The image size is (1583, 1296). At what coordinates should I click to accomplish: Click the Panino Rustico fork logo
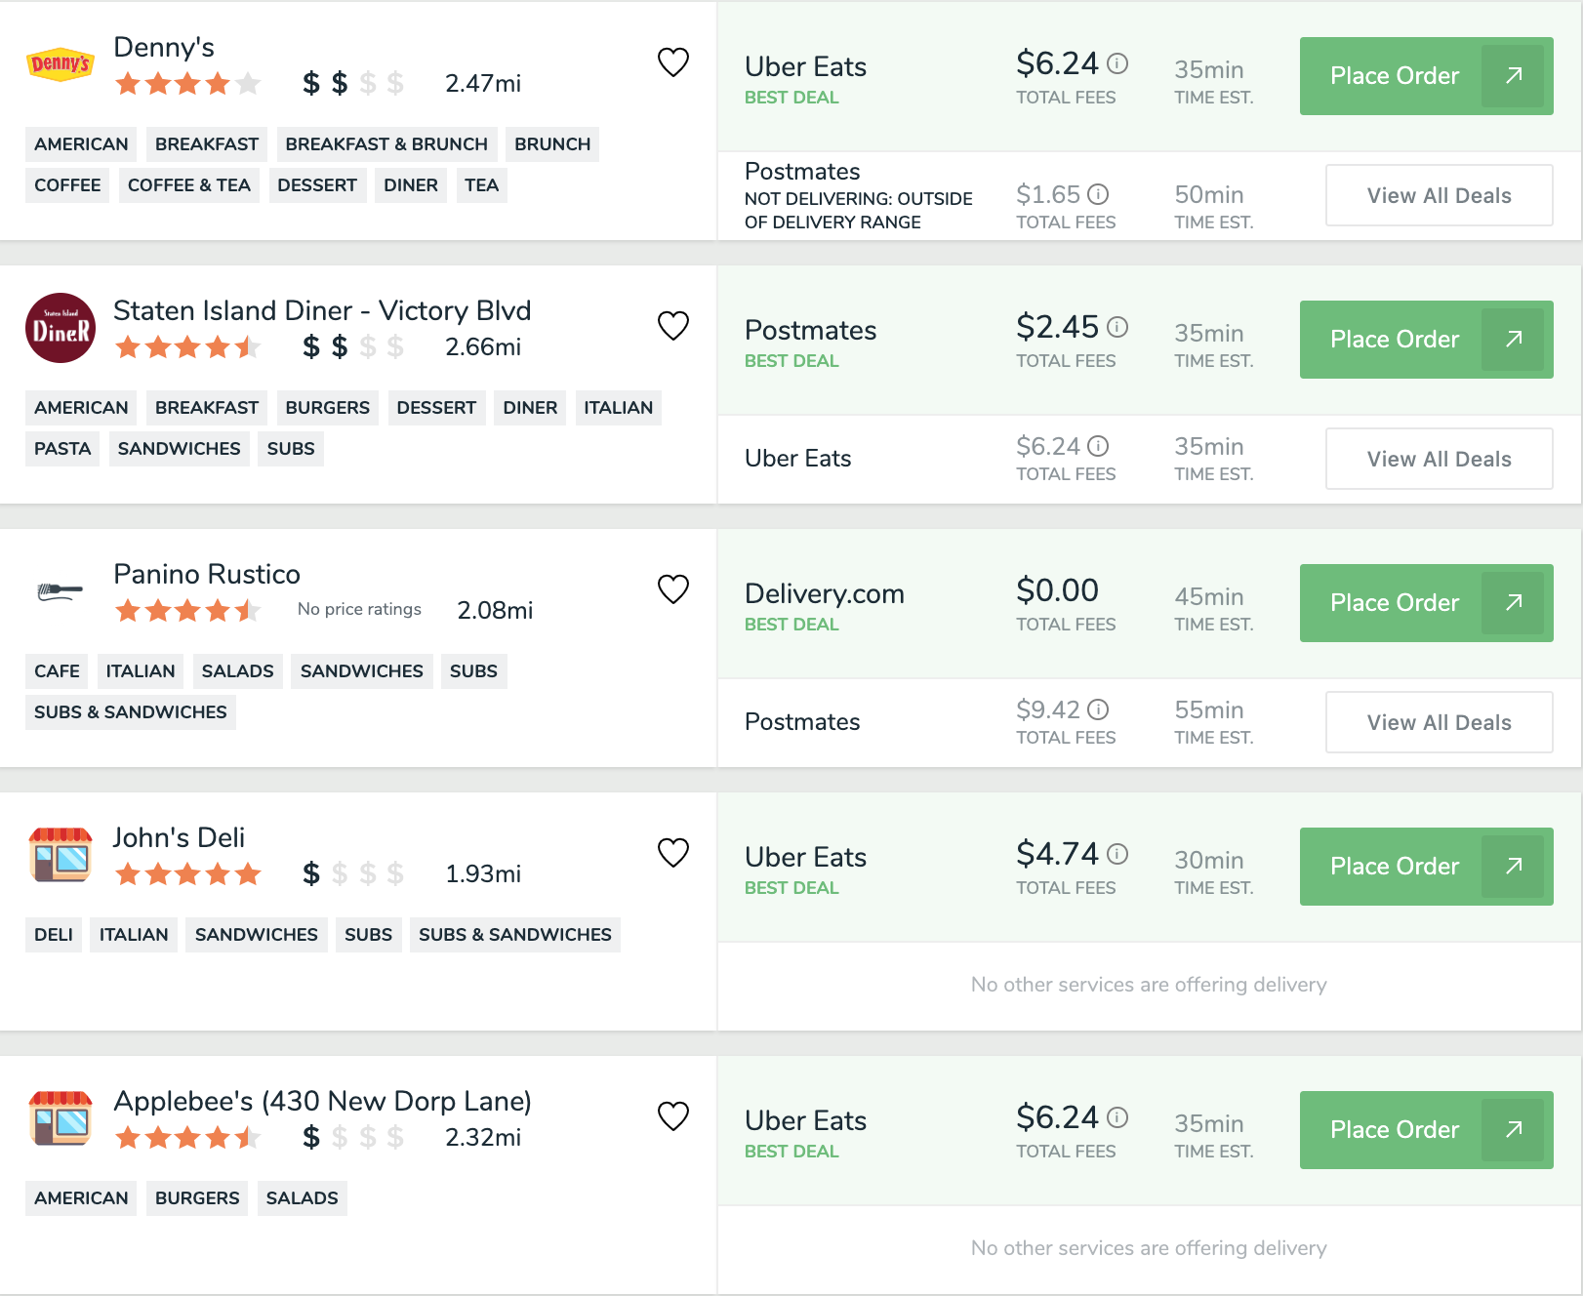(61, 591)
